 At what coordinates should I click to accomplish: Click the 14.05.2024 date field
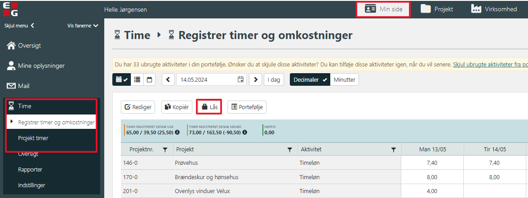(x=206, y=79)
